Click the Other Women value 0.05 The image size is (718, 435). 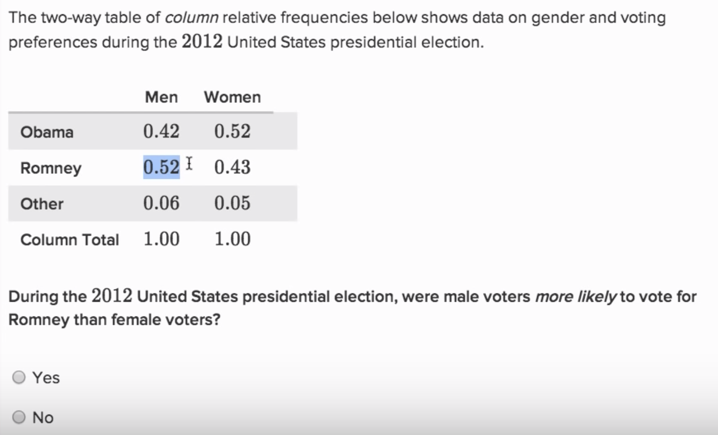pyautogui.click(x=232, y=203)
